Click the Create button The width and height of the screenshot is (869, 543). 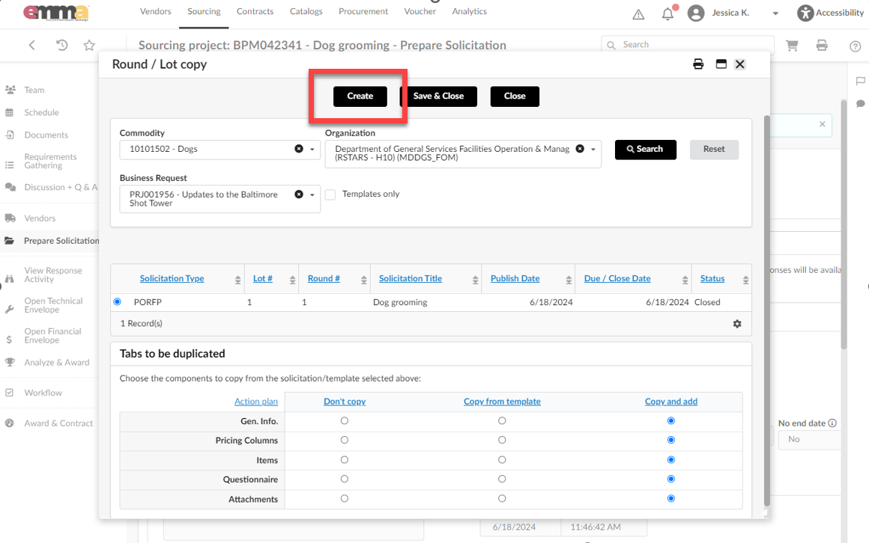pos(360,96)
